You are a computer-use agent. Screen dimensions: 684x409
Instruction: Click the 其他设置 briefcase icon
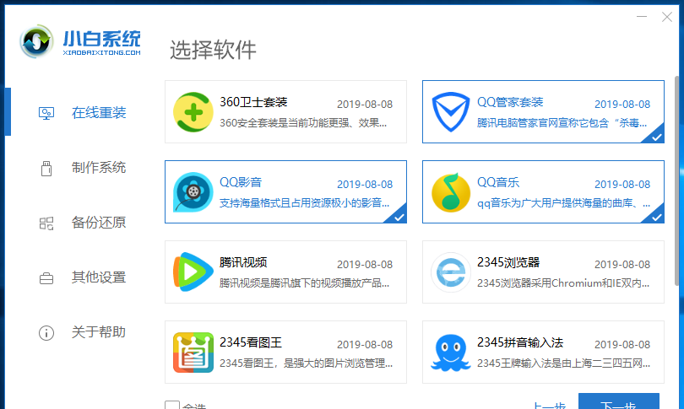[46, 278]
